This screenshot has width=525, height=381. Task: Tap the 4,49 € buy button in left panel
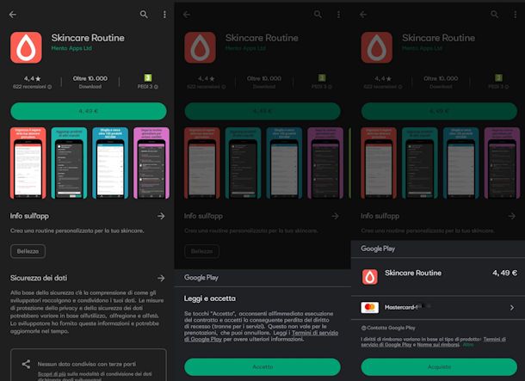point(89,111)
